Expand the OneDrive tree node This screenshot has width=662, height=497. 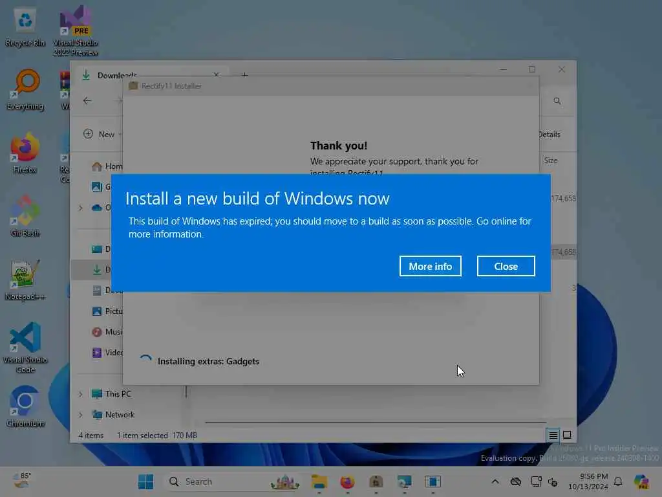[x=81, y=208]
